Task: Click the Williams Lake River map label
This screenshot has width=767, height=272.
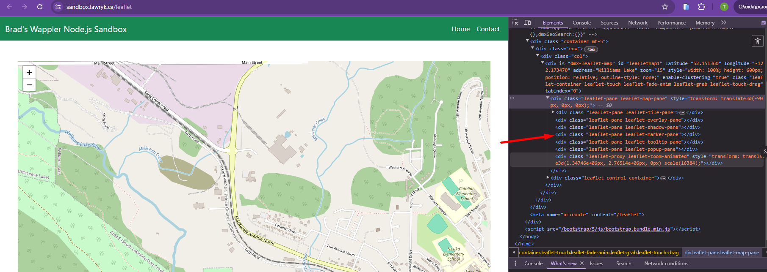Action: [x=83, y=141]
